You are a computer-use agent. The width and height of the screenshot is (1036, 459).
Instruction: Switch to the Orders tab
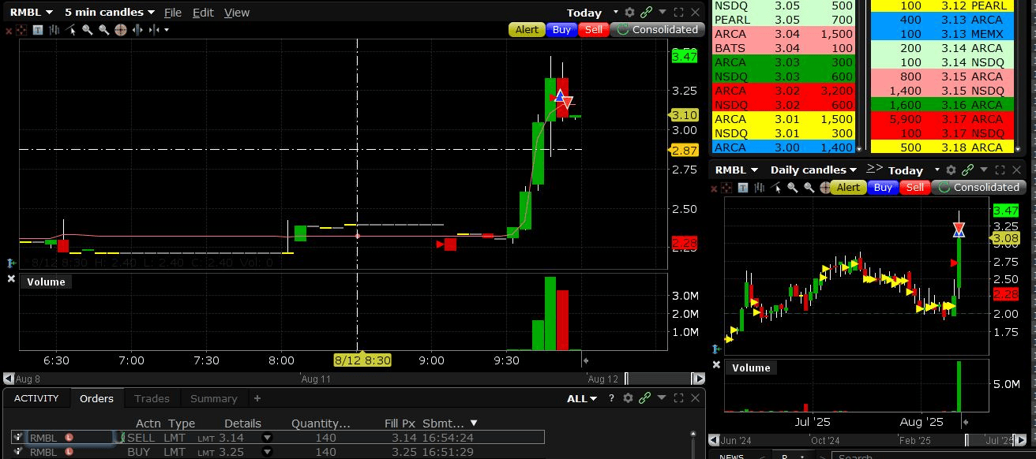click(96, 398)
